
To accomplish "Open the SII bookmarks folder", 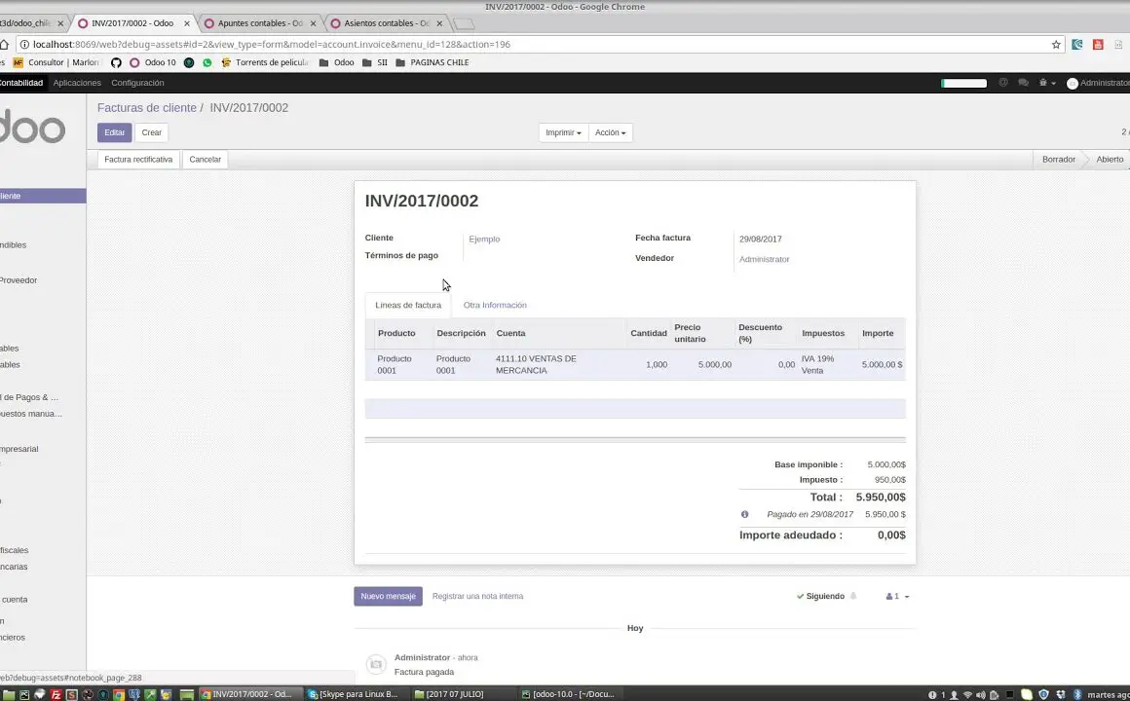I will click(375, 62).
